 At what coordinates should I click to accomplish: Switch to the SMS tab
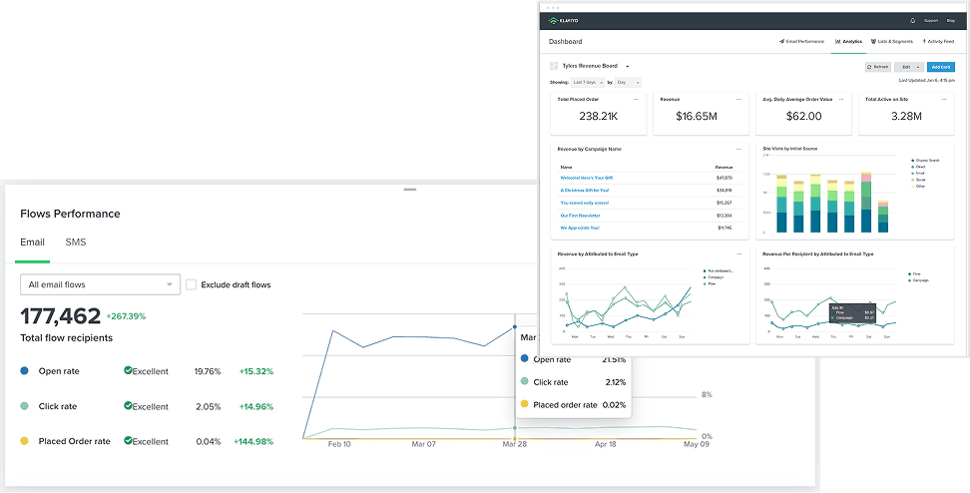tap(76, 243)
